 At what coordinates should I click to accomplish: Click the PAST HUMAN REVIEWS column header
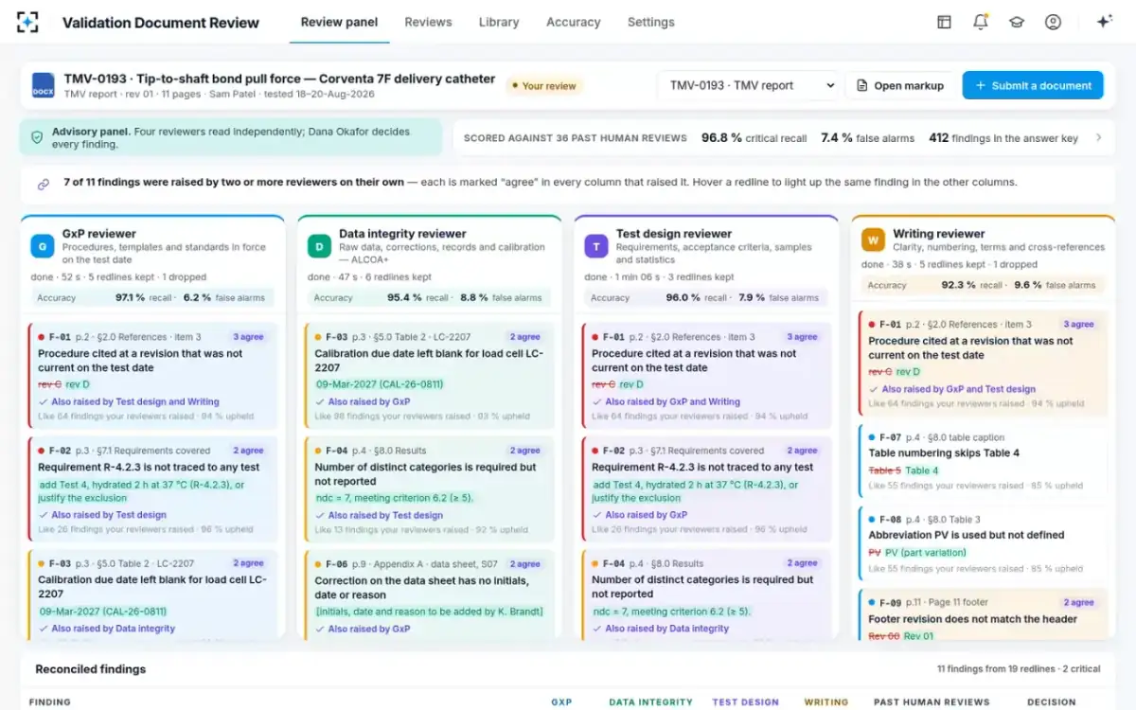click(x=932, y=702)
